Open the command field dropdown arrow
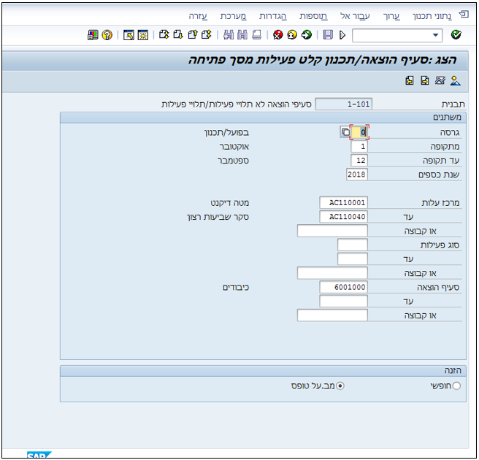479x460 pixels. 437,35
